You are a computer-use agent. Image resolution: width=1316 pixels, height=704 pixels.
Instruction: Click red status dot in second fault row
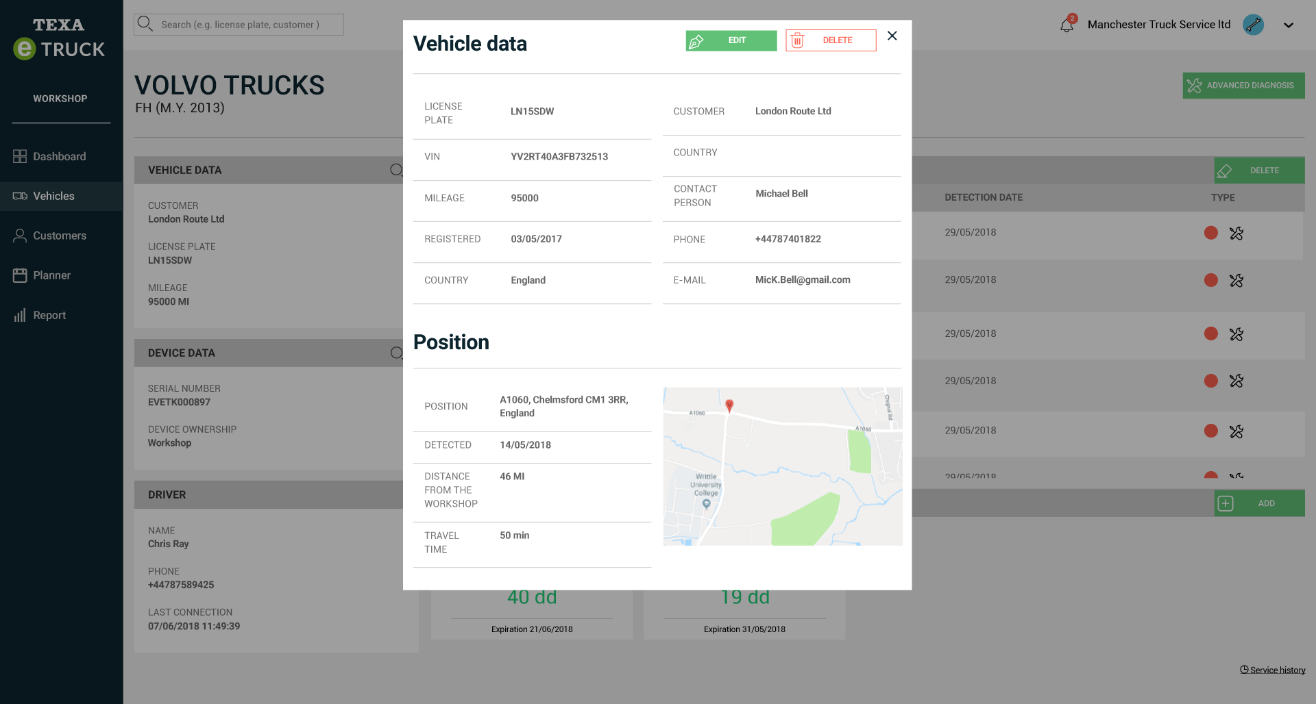1211,280
